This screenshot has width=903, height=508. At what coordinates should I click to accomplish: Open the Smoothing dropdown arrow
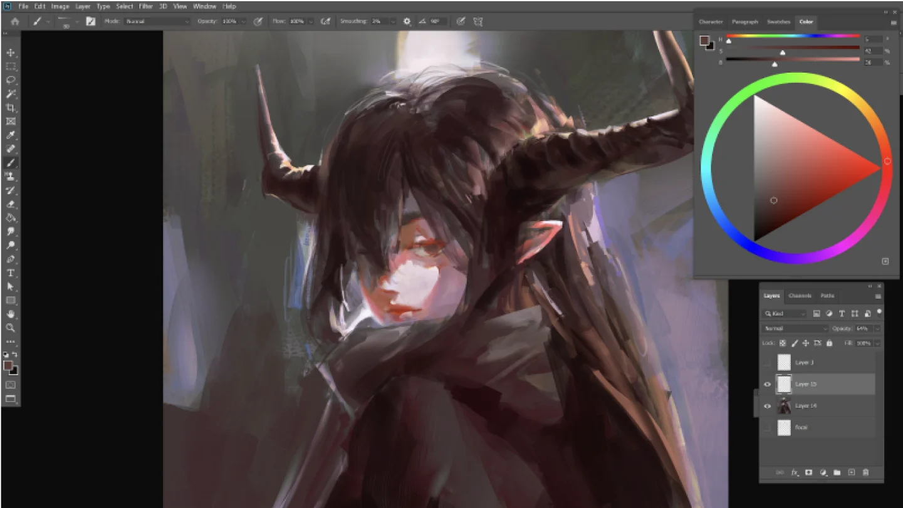coord(393,21)
